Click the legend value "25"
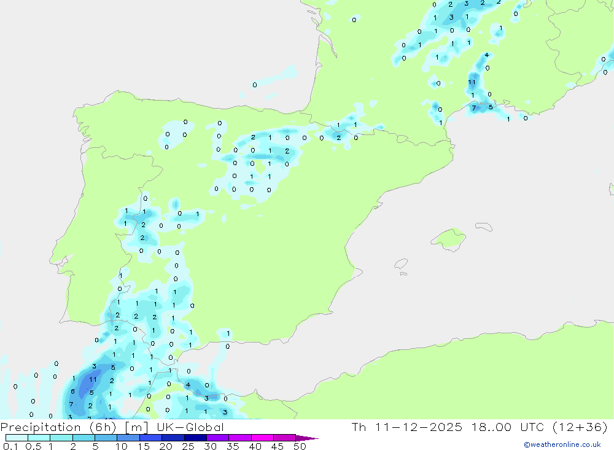Viewport: 614px width, 450px height. click(x=188, y=446)
